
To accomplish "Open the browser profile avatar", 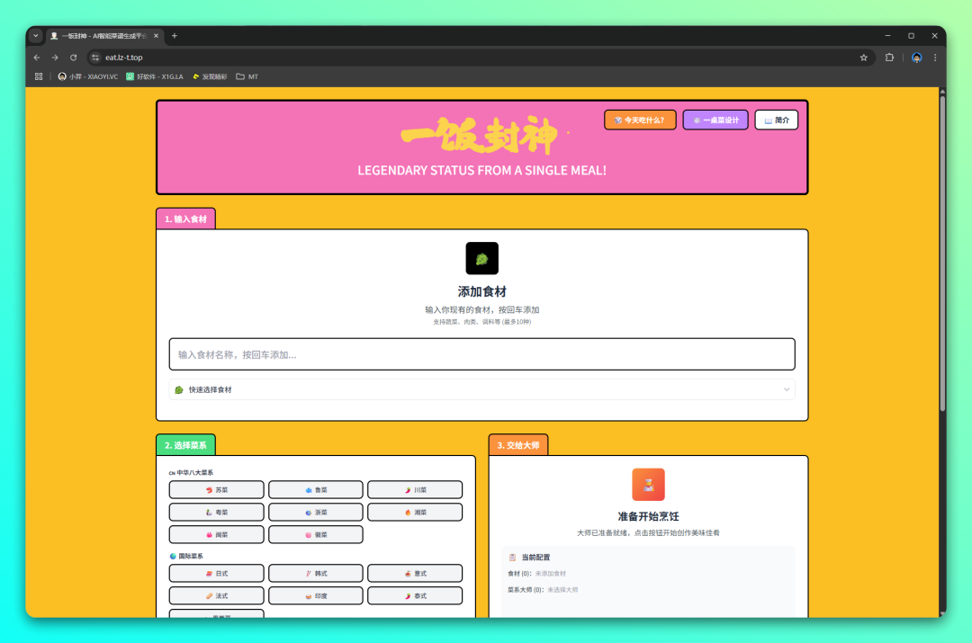I will [x=917, y=58].
